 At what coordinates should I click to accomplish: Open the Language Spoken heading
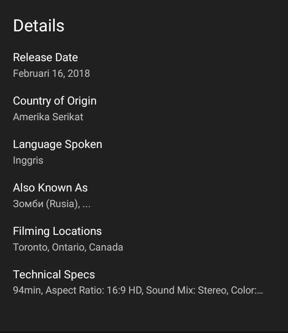point(58,144)
